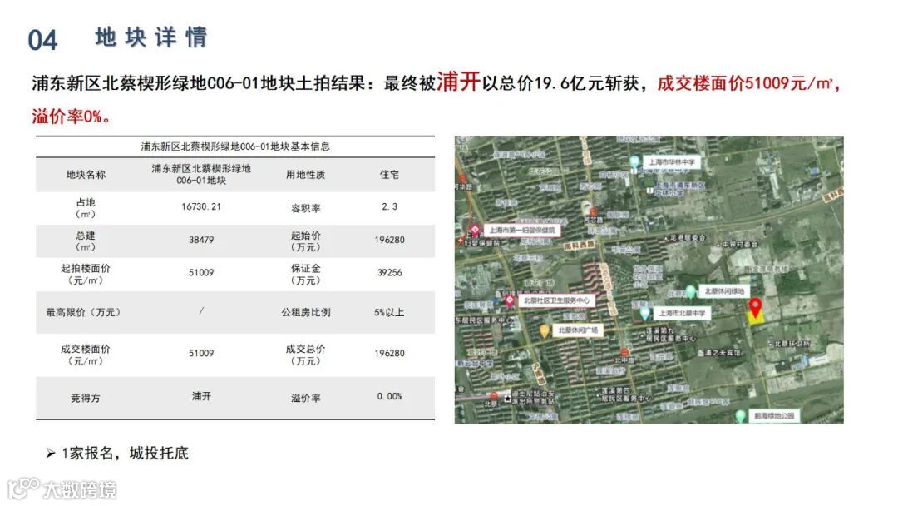Click the orange pin beside 北蔡休闲广场
Viewport: 898px width, 506px height.
pos(545,330)
